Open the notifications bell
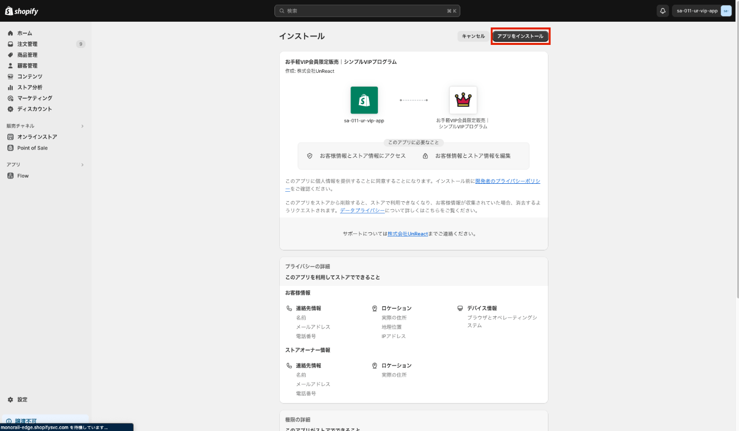 662,11
